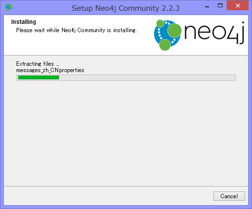Click the Neo4j installer icon in title bar
Viewport: 252px width, 209px height.
(9, 7)
